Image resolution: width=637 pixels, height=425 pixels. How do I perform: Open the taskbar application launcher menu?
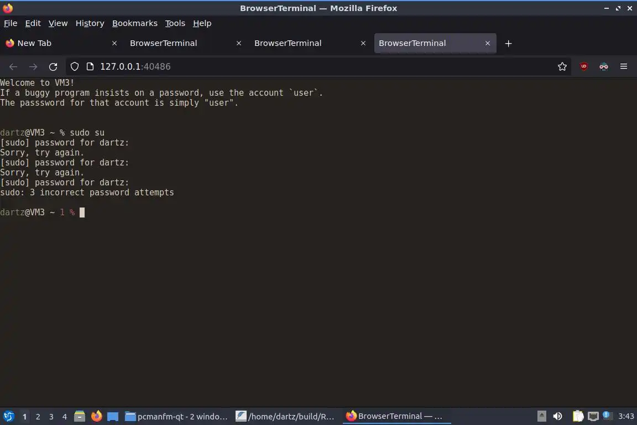tap(8, 417)
